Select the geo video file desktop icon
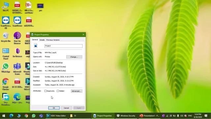 [40, 7]
